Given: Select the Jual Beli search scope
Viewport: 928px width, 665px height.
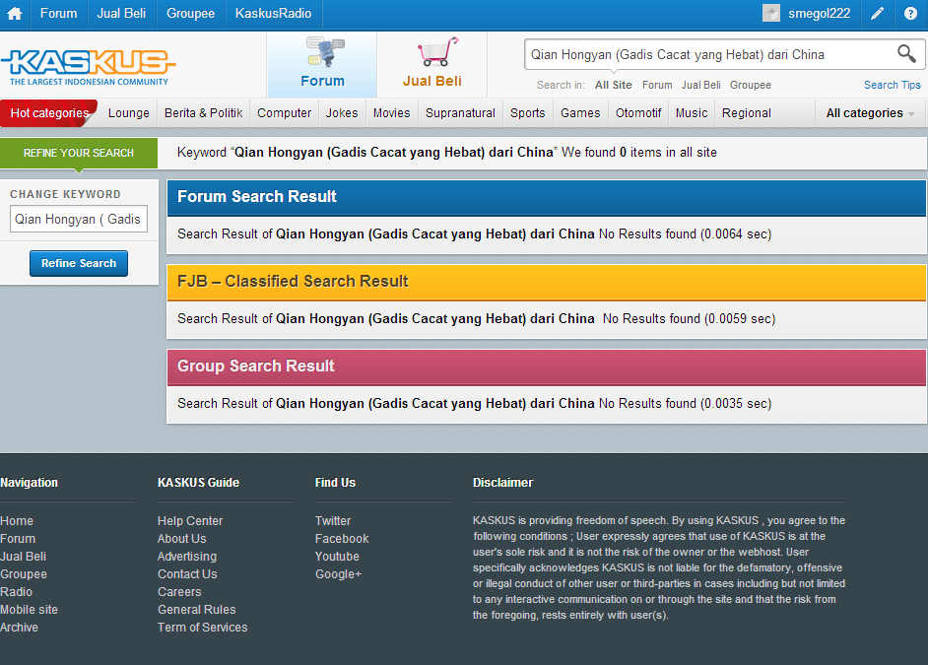Looking at the screenshot, I should pos(700,85).
